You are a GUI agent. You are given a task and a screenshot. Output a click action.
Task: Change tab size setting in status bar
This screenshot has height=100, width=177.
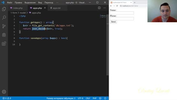[x=61, y=98]
